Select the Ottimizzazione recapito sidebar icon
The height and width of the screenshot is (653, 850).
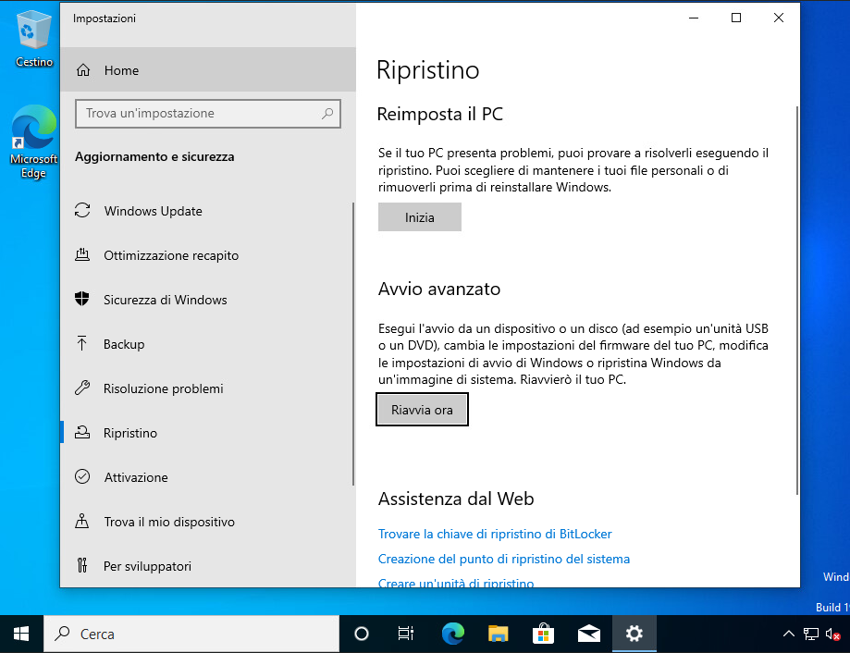point(83,255)
